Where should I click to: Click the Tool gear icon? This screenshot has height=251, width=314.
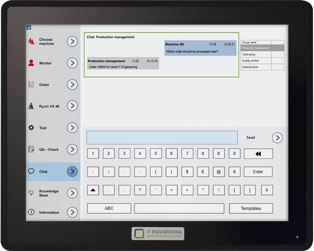[x=31, y=128]
